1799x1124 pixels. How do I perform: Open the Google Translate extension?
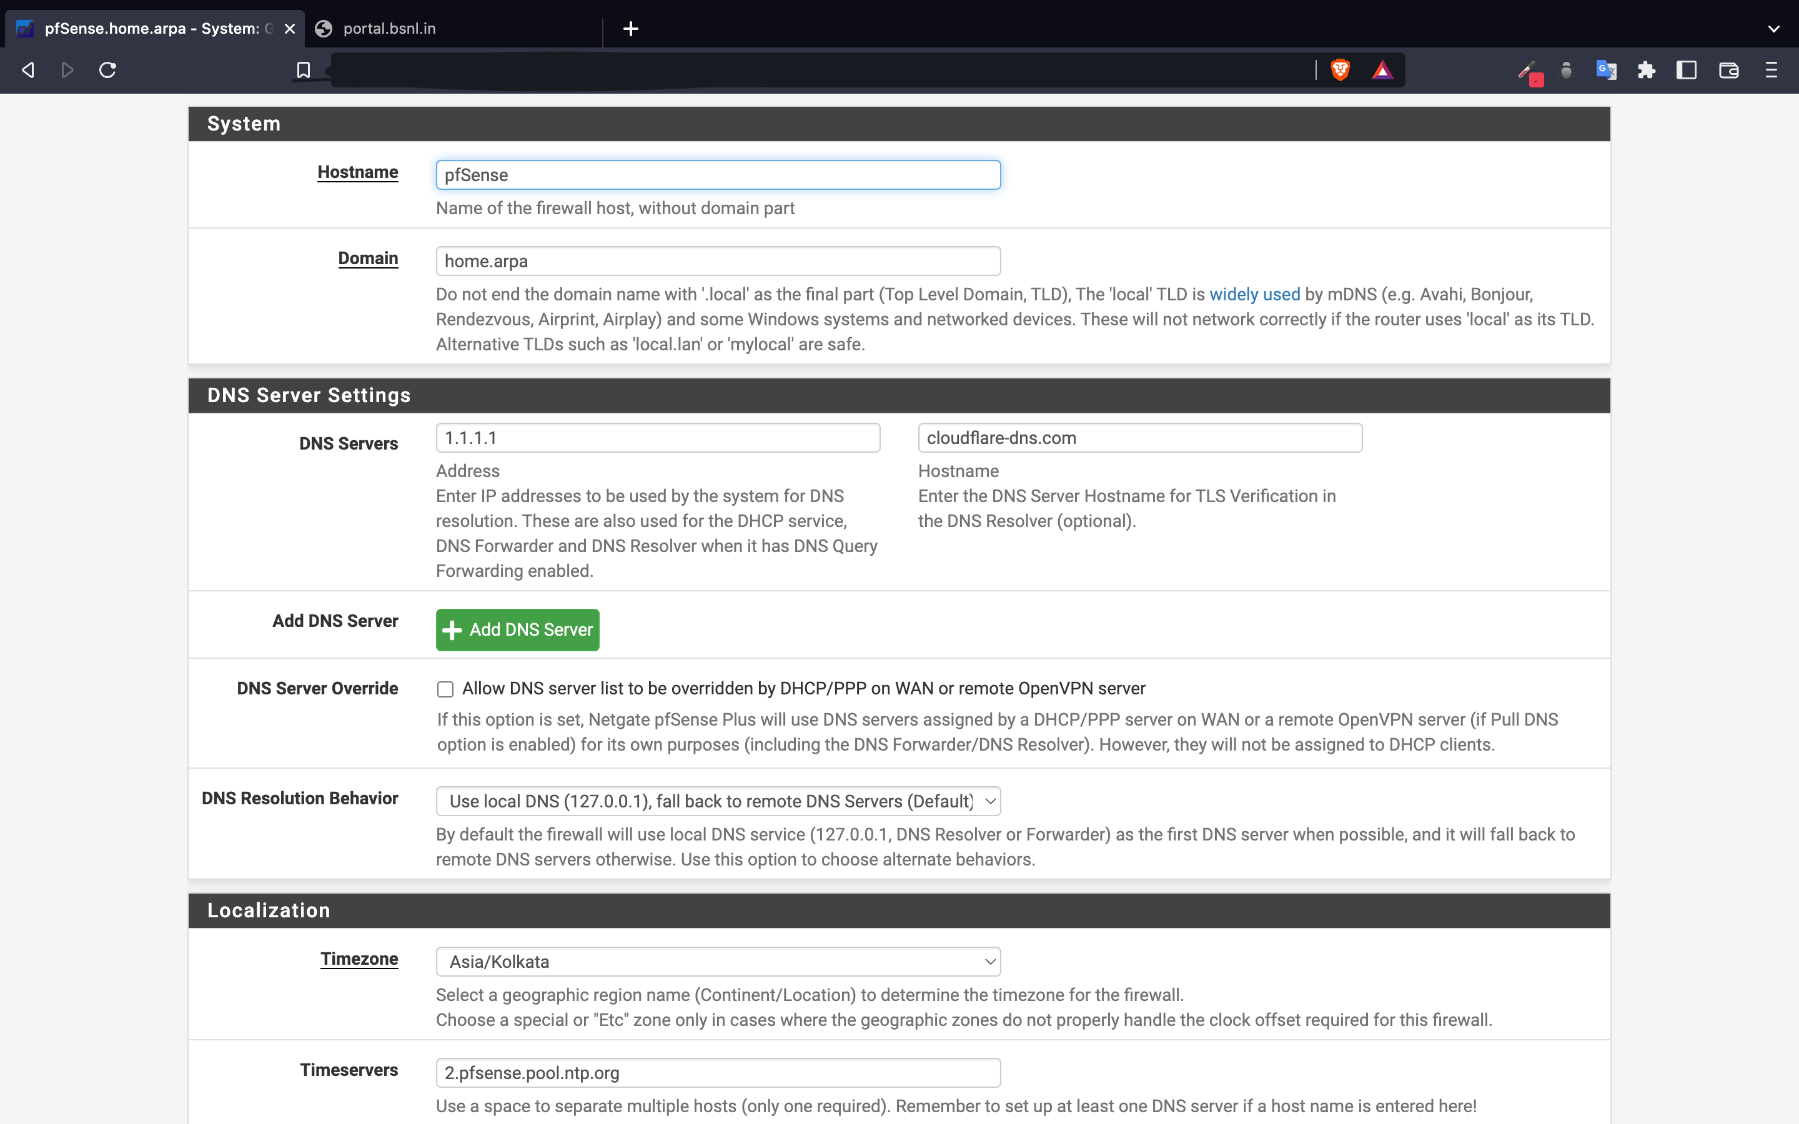click(1606, 70)
